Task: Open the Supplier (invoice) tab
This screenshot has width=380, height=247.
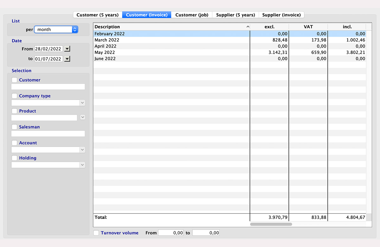Action: tap(282, 15)
